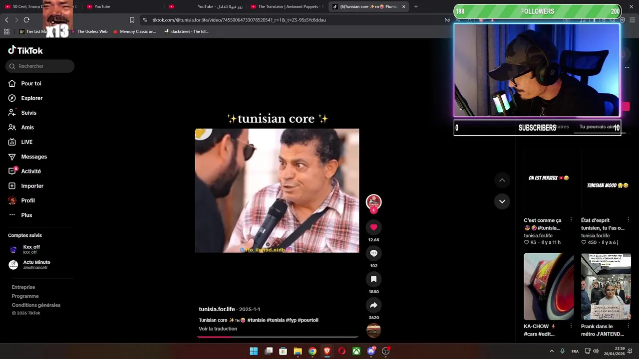Click the browser back arrow
The height and width of the screenshot is (359, 639).
(x=6, y=20)
